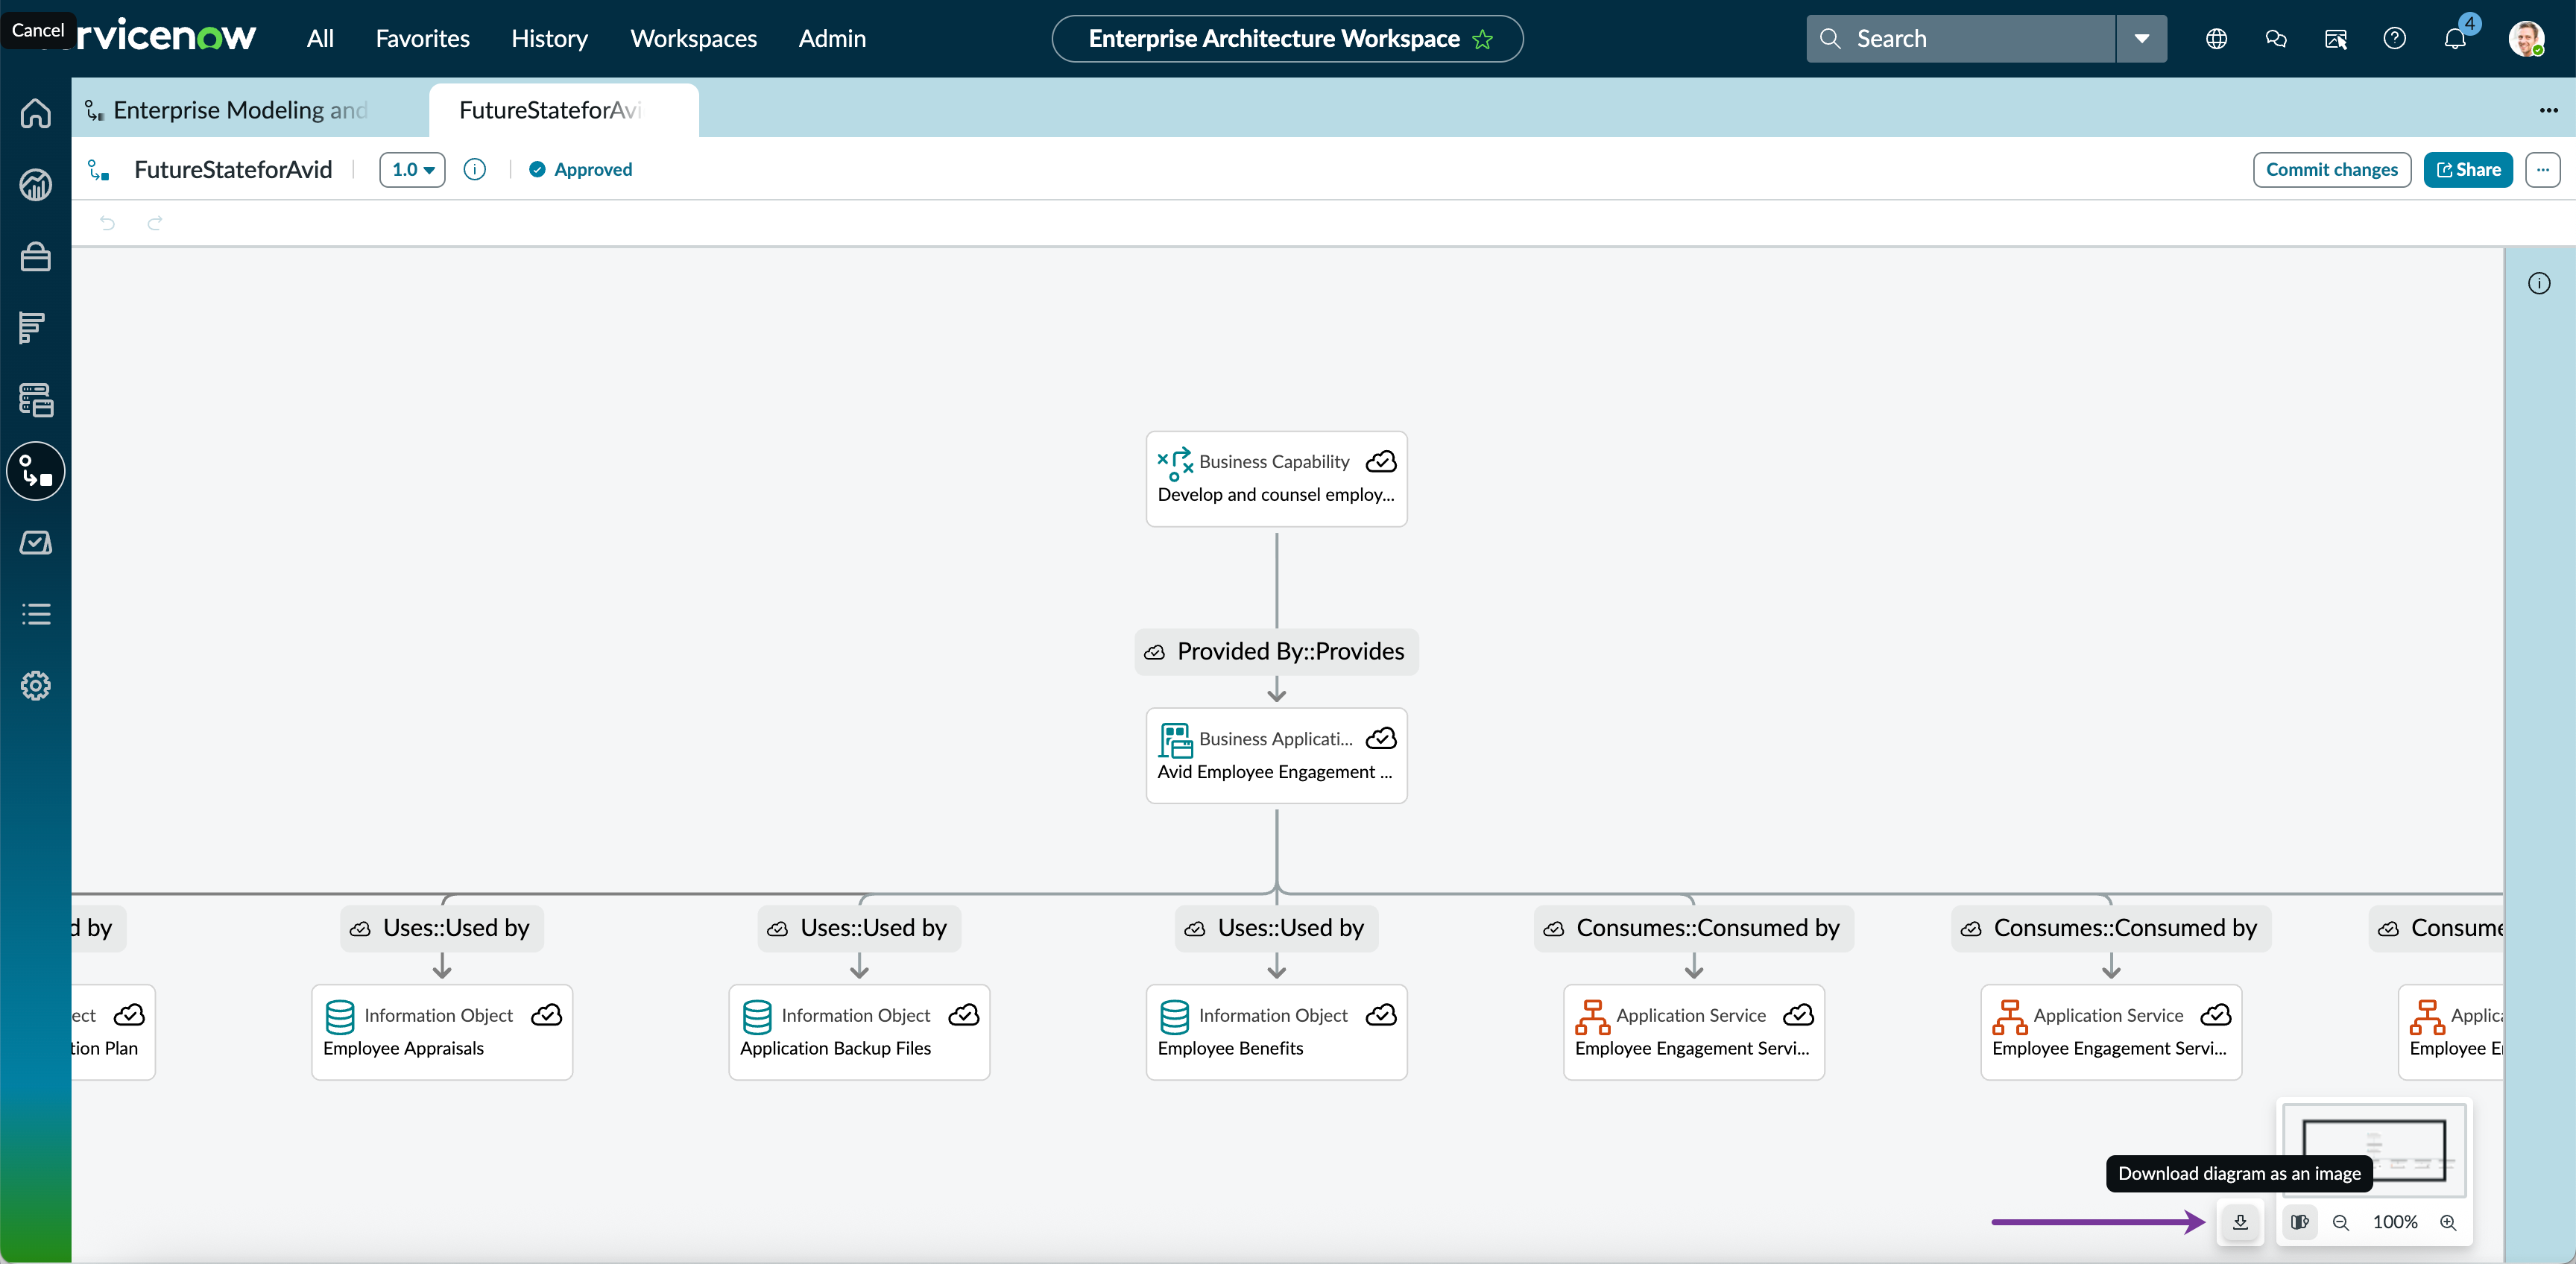Open the info panel icon at right edge

[x=2539, y=284]
